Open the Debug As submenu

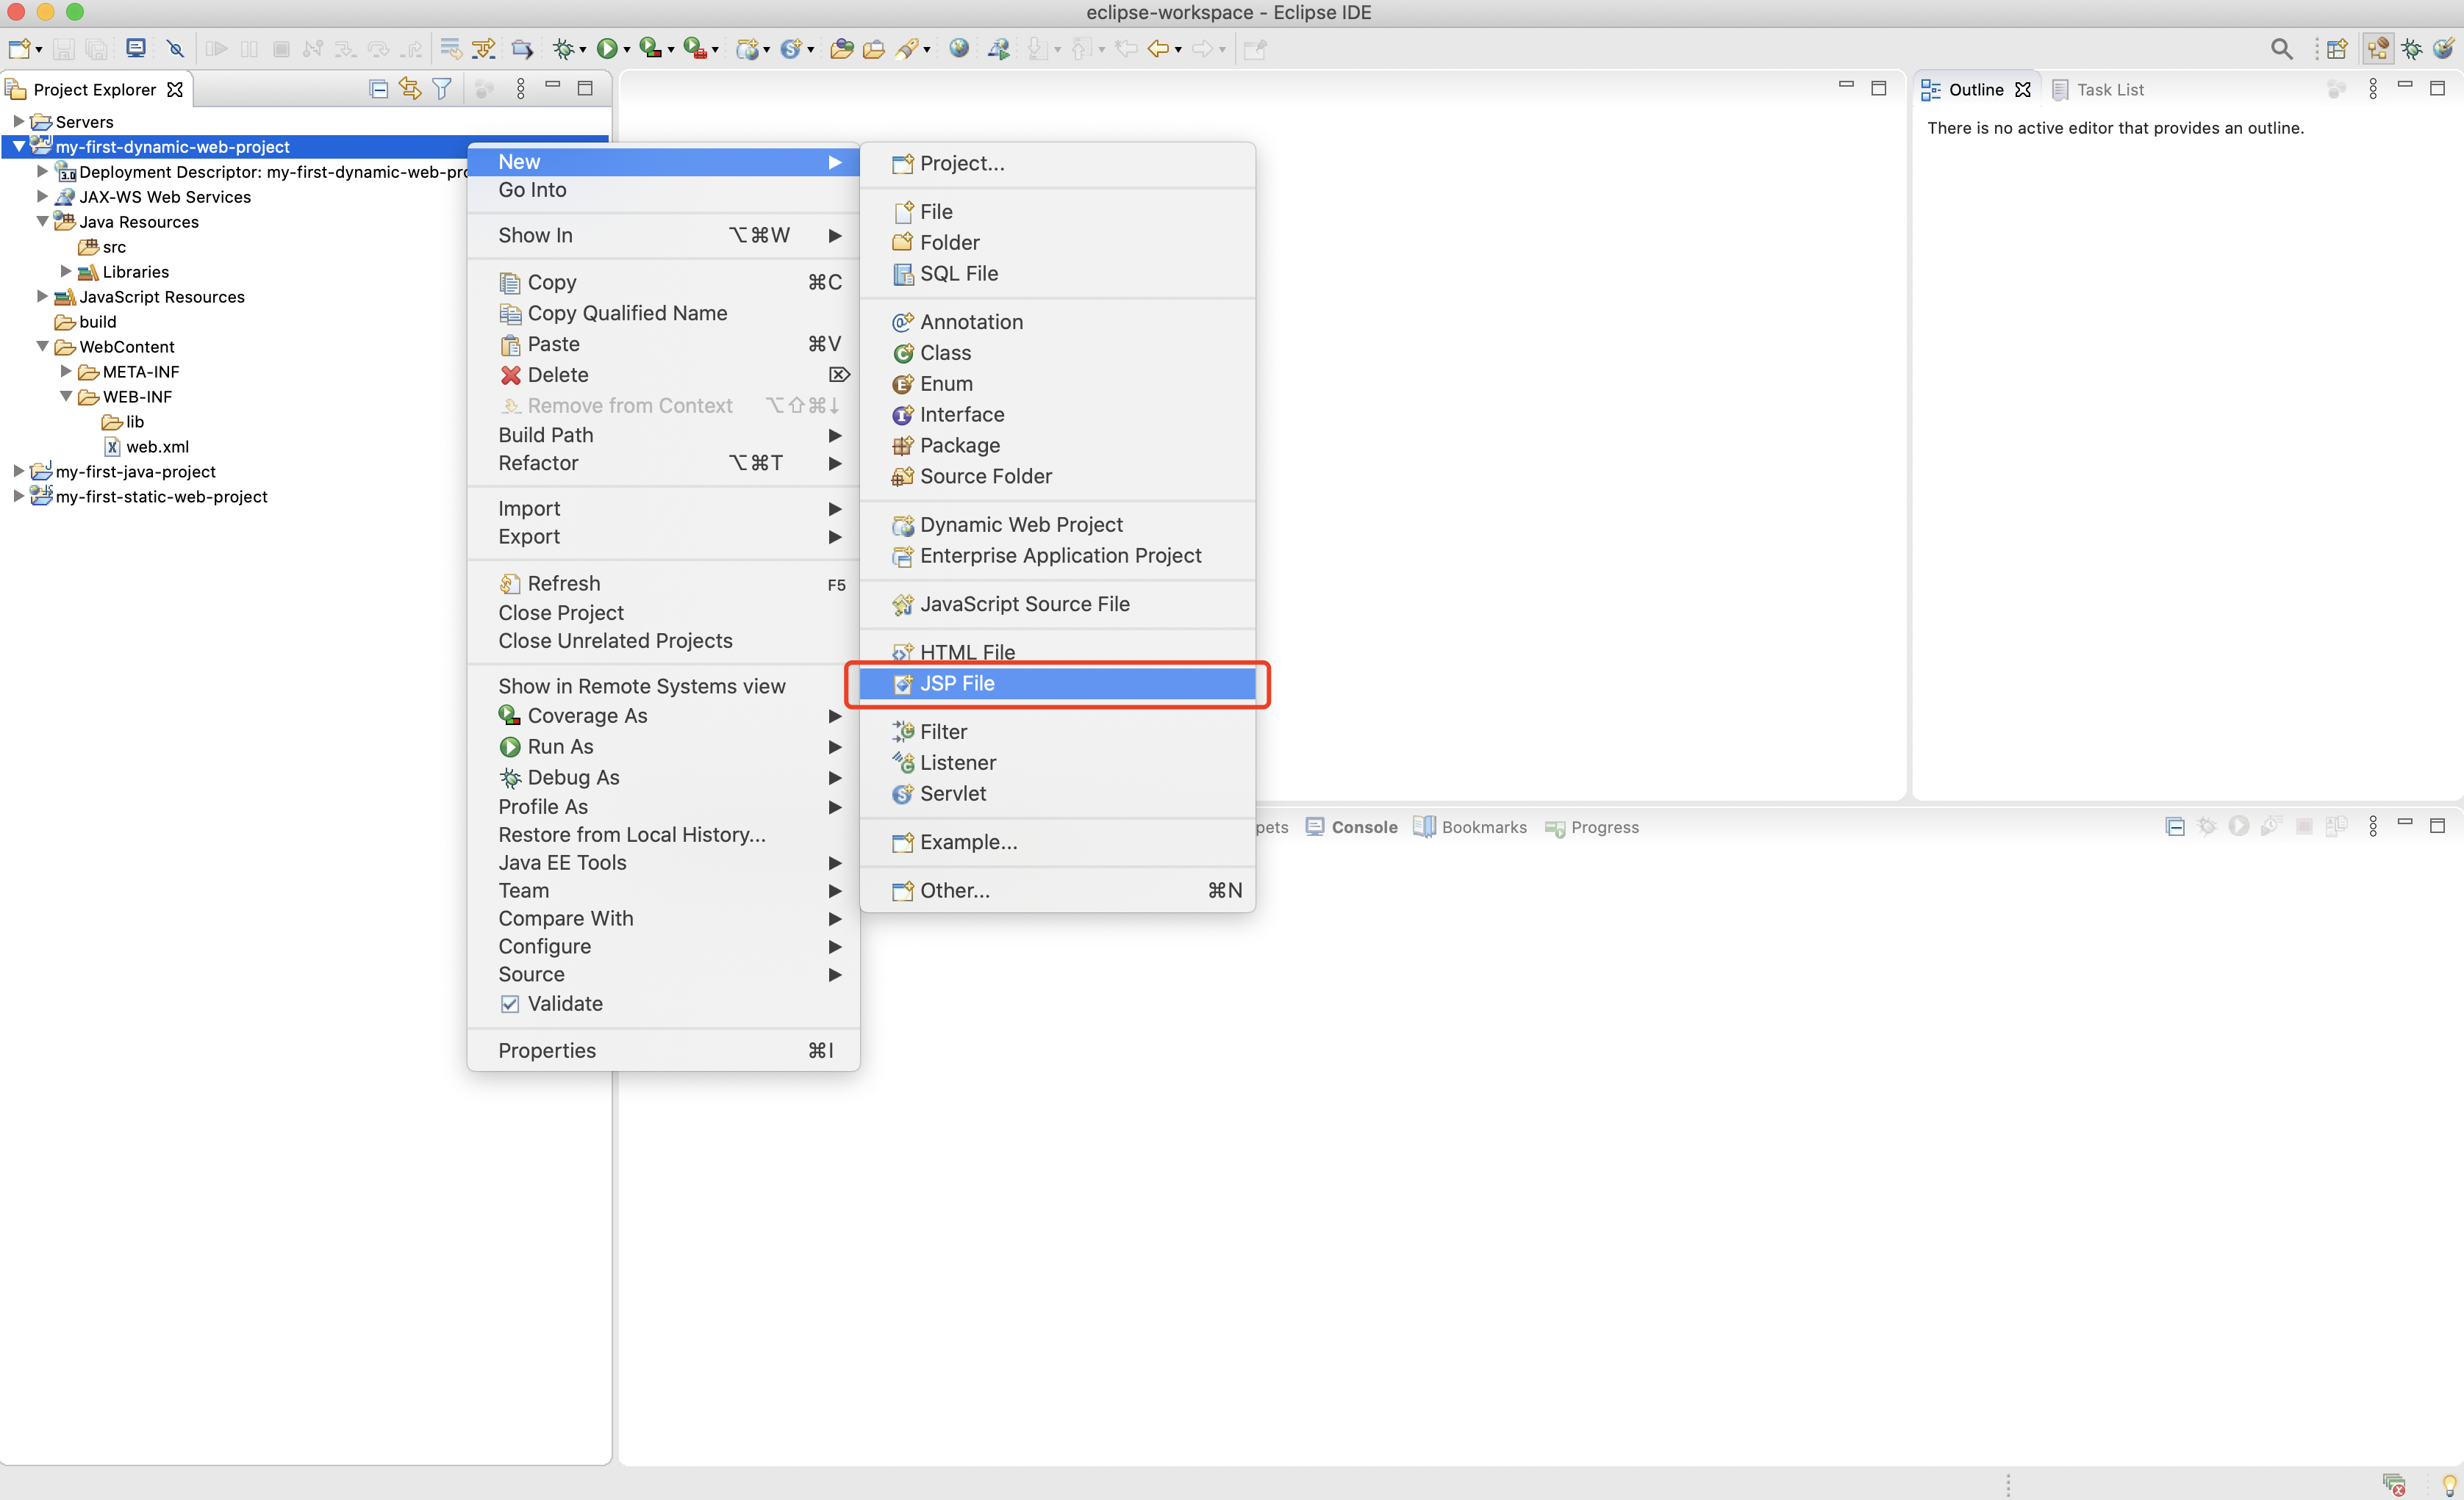(663, 777)
